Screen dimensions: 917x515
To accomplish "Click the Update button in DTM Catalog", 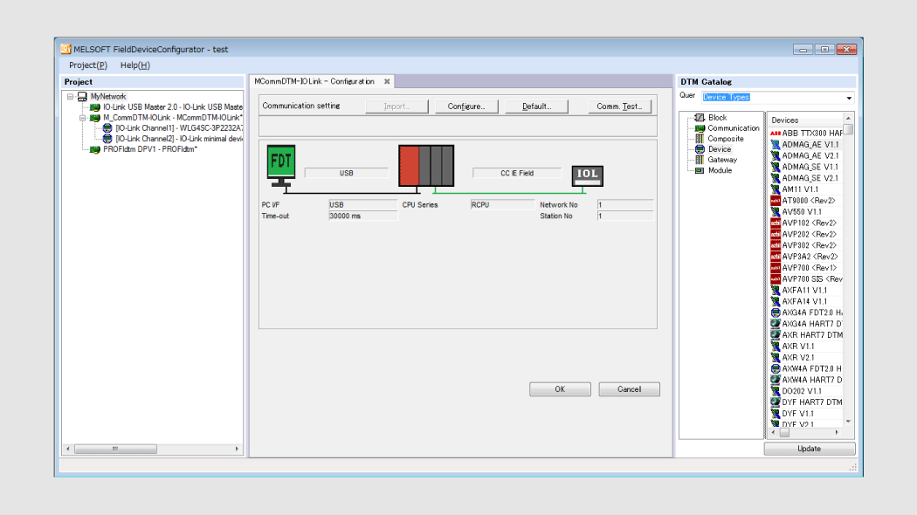I will tap(809, 449).
